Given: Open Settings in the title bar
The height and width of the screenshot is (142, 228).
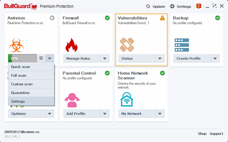Looking at the screenshot, I should pos(181,6).
